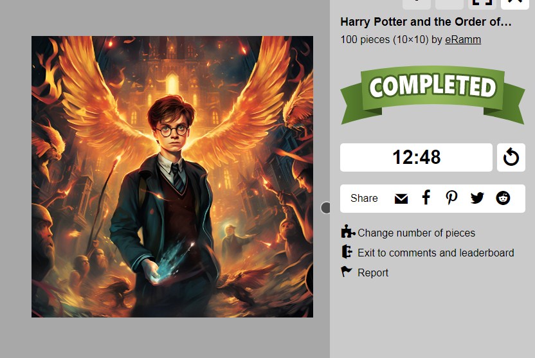Viewport: 535px width, 358px height.
Task: Close the side panel with X button
Action: pyautogui.click(x=515, y=4)
